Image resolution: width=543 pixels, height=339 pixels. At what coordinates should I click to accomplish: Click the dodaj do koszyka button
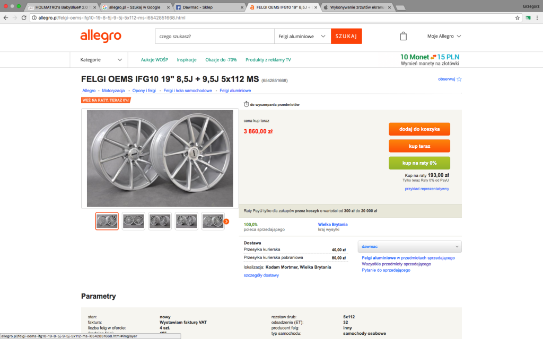point(419,129)
